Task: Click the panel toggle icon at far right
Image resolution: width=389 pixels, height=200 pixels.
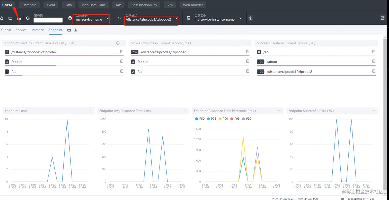Action: 382,18
